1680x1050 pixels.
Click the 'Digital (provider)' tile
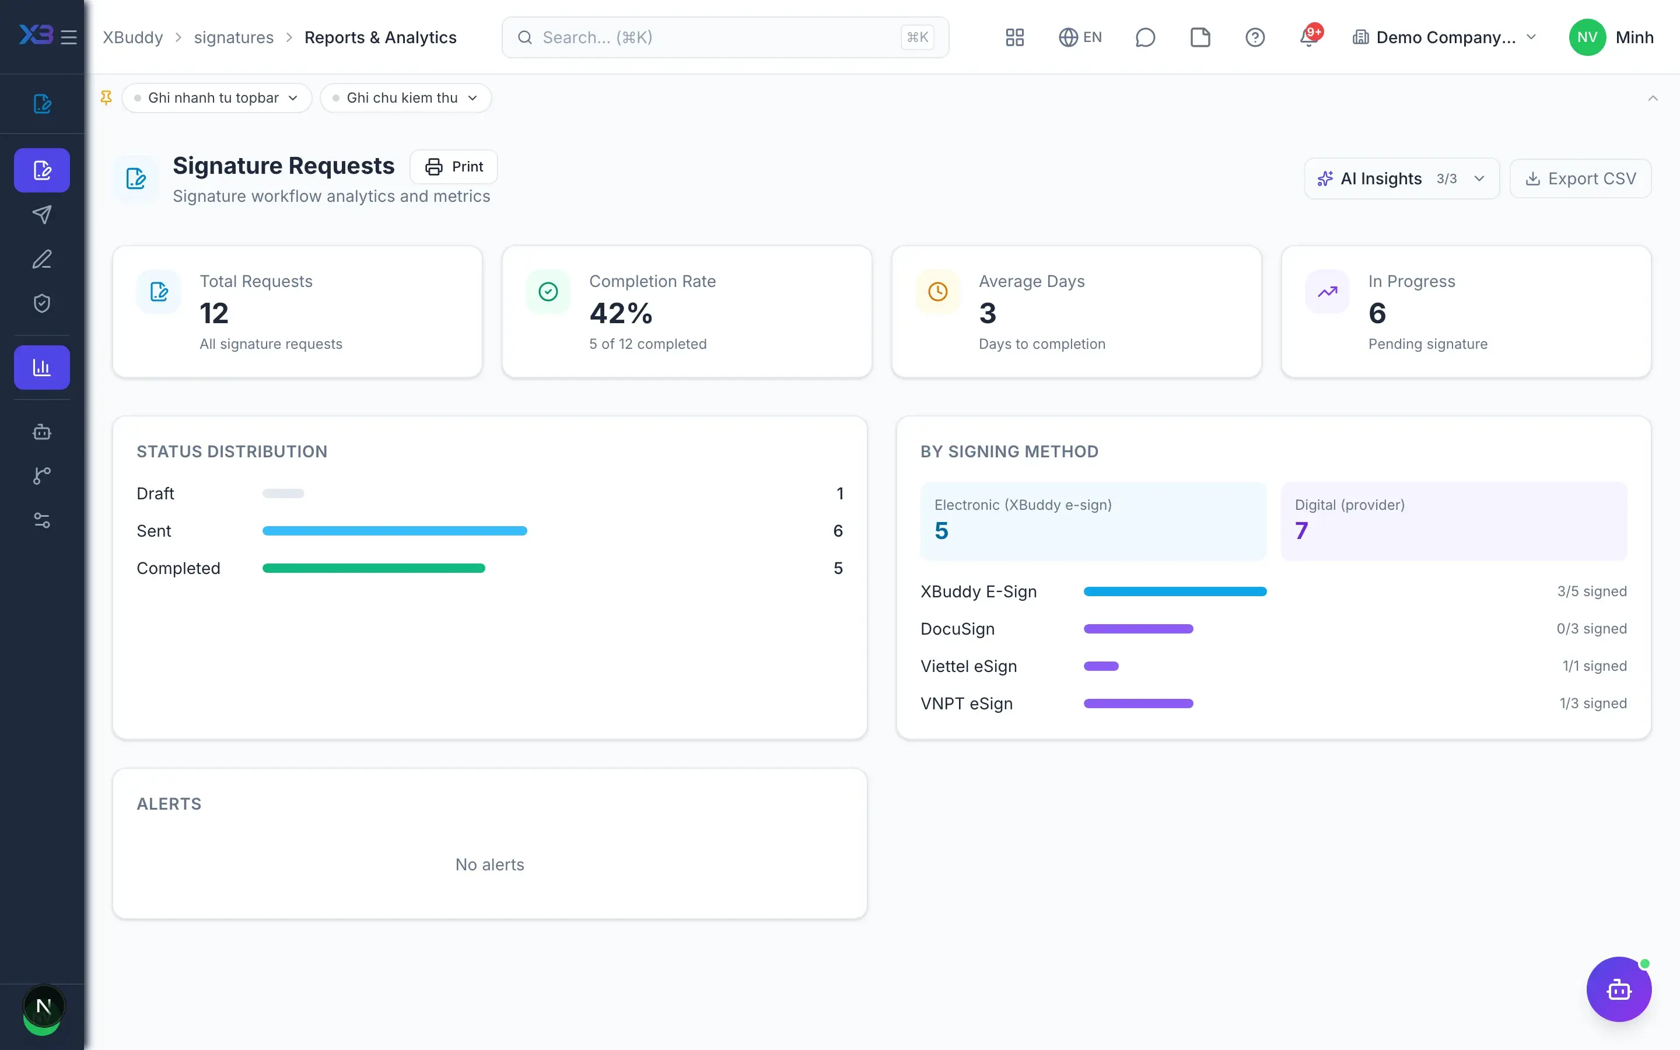point(1454,521)
